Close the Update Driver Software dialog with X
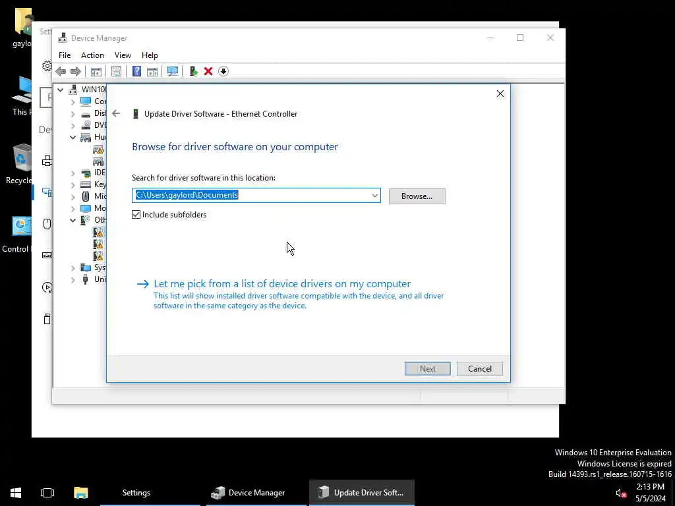The image size is (675, 506). [500, 94]
